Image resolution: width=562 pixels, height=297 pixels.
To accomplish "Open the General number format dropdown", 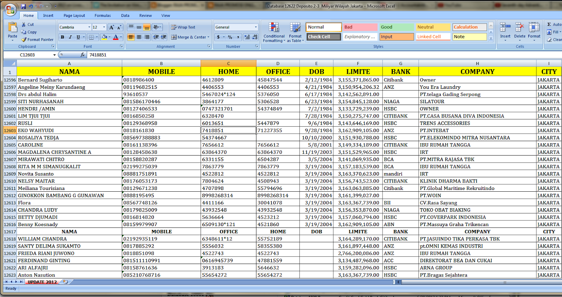I will (256, 27).
